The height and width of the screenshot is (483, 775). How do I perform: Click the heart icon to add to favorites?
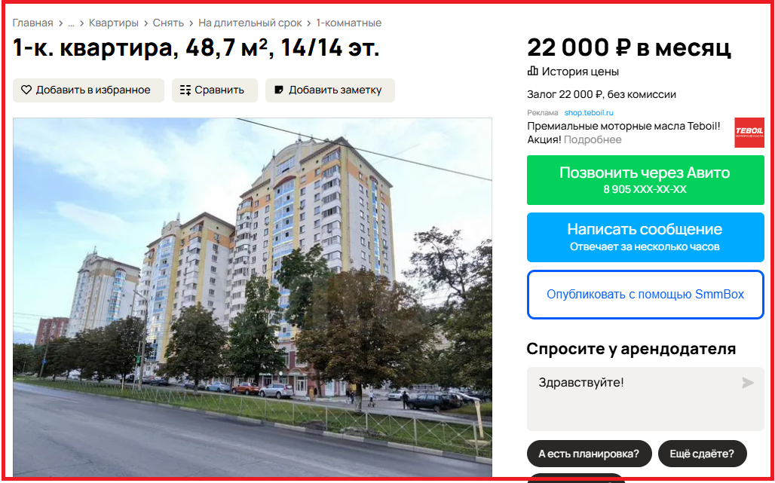tap(26, 90)
